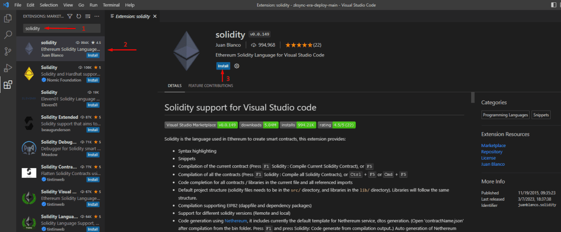
Task: Select the Extension: solidity editor tab
Action: 133,16
